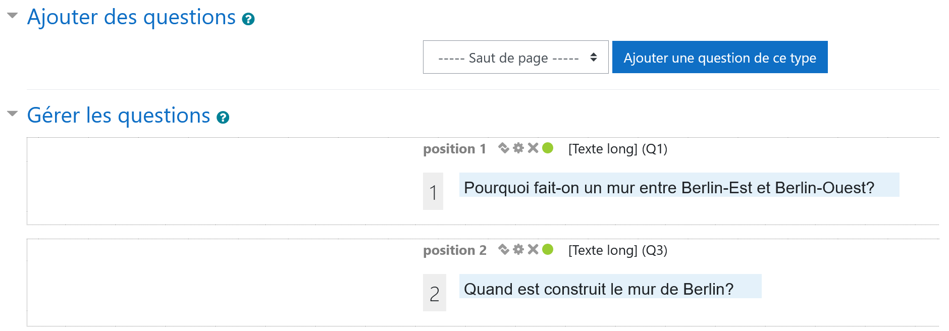Click Ajouter une question de ce type

pos(720,57)
